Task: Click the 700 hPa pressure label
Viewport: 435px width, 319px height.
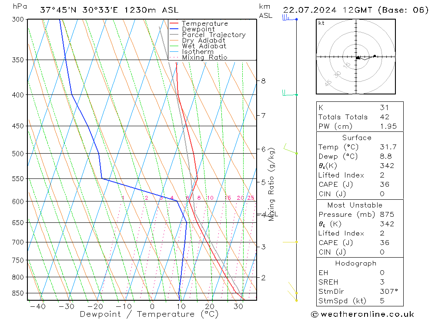Action: [18, 242]
